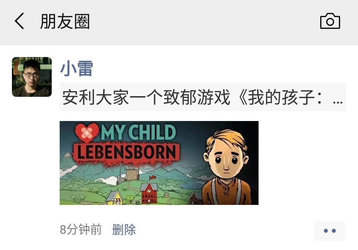Click the red schoolhouse in the artwork

coord(149,192)
